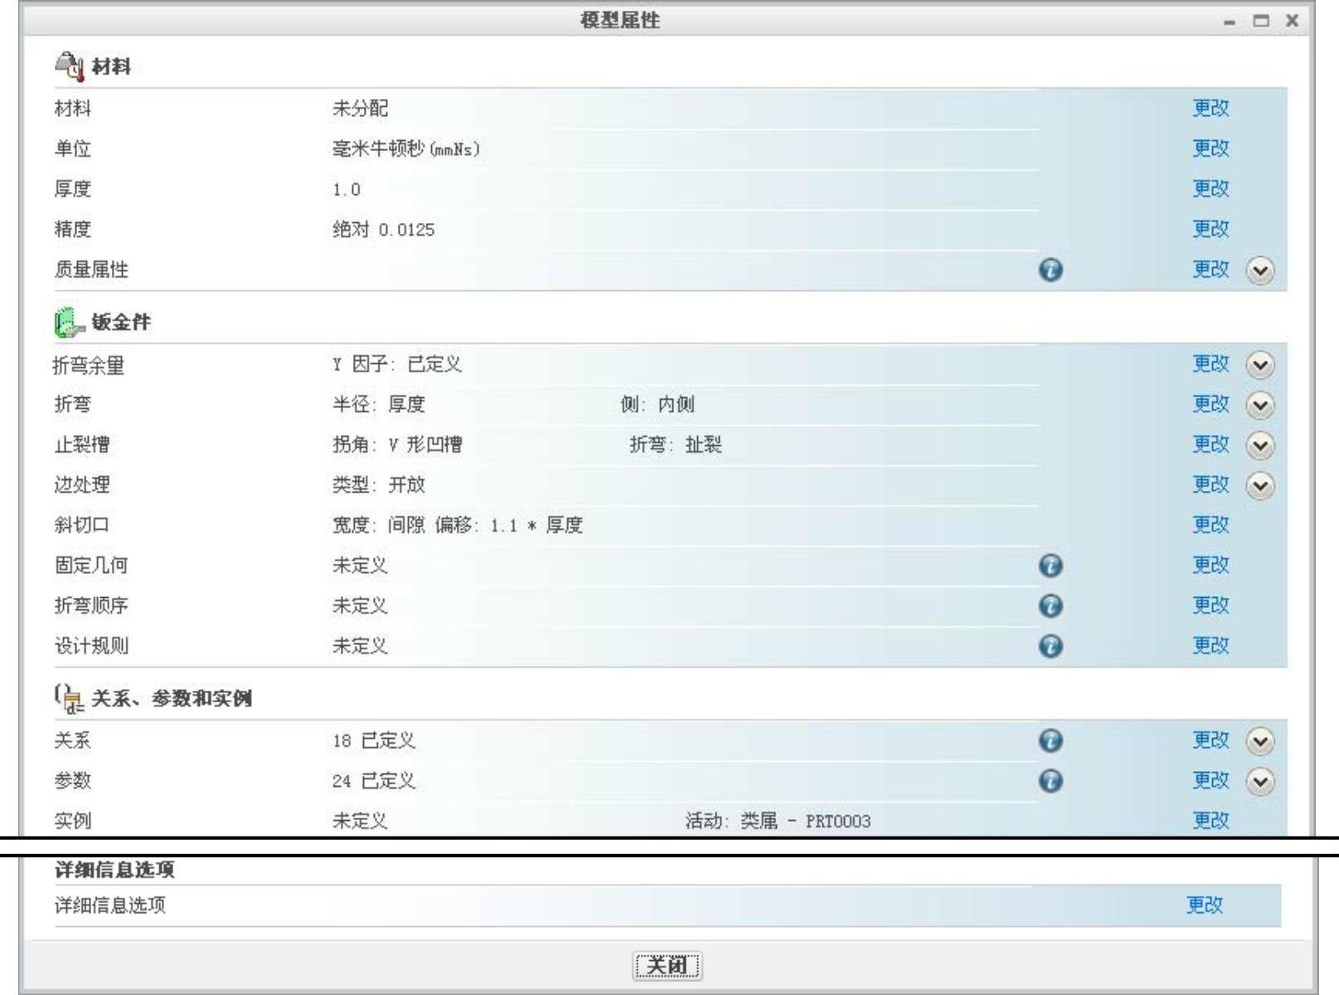Click the info icon in 参数 row
The height and width of the screenshot is (995, 1339).
(x=1050, y=781)
